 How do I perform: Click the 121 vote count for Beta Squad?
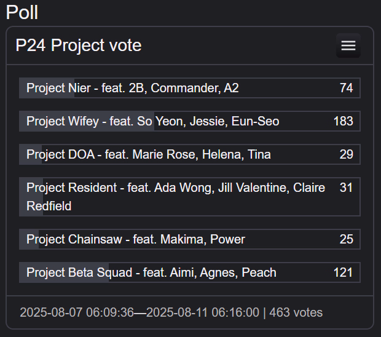343,273
